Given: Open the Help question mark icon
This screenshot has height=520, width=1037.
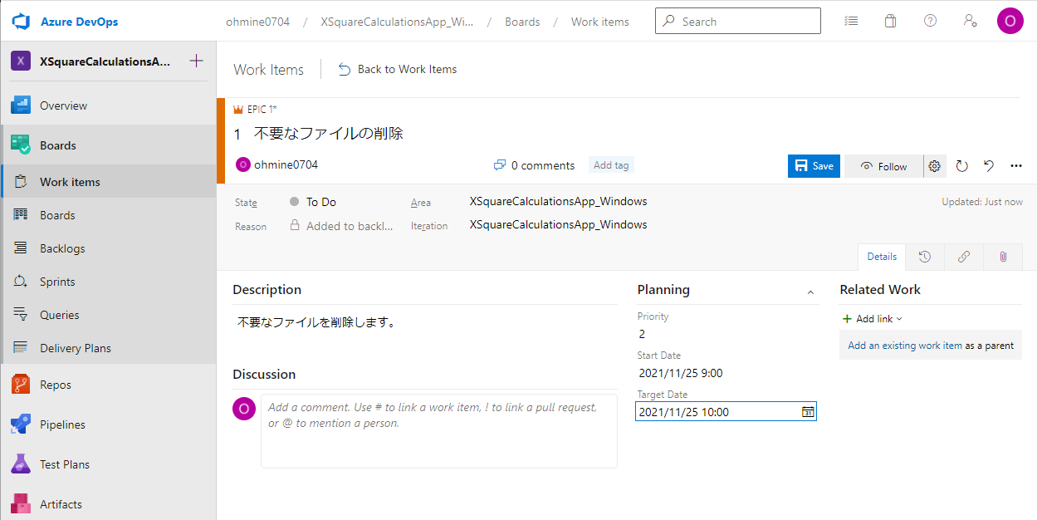Looking at the screenshot, I should point(931,22).
